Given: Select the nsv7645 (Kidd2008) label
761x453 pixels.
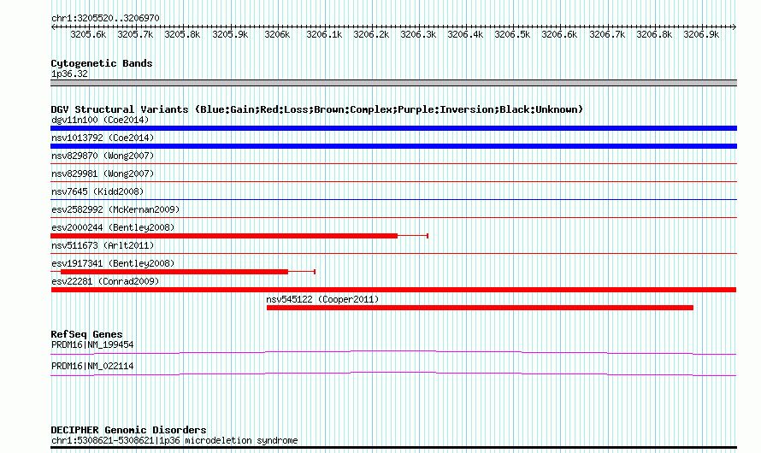Looking at the screenshot, I should pyautogui.click(x=97, y=191).
